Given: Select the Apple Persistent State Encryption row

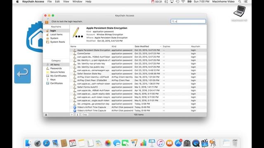Looking at the screenshot, I should point(138,50).
